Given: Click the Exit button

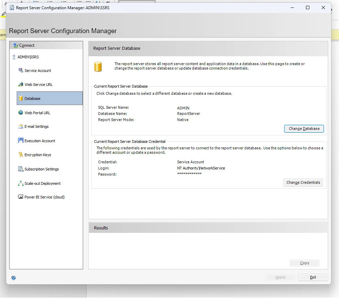Looking at the screenshot, I should [x=313, y=277].
